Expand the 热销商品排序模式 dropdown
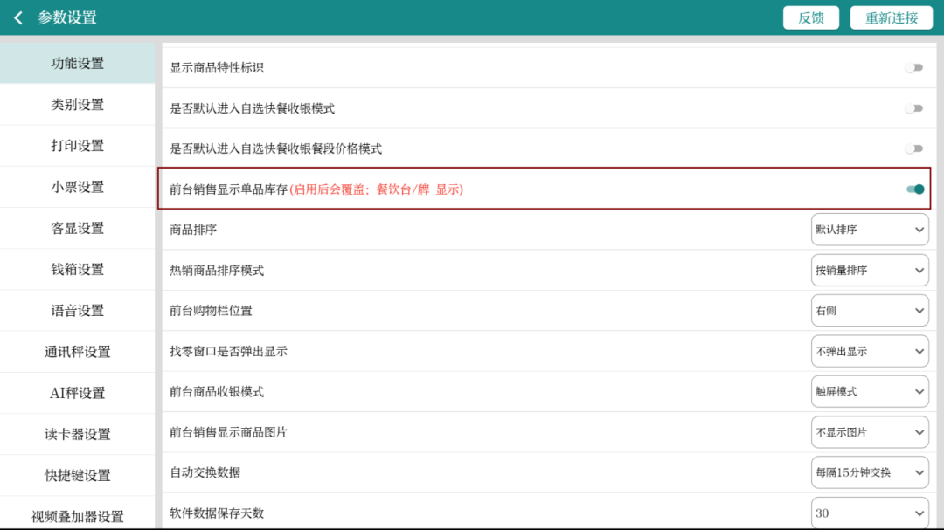 pos(869,271)
